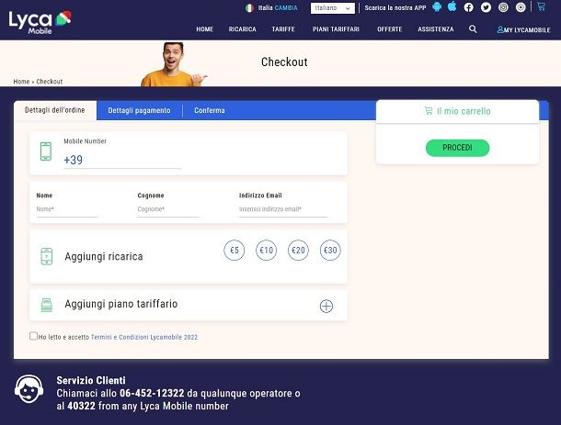
Task: Switch to Dettagli dell'ordine tab
Action: click(55, 110)
